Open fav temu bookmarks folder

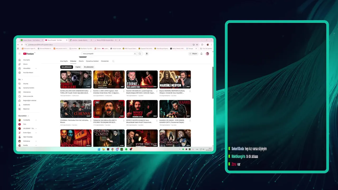tap(73, 49)
